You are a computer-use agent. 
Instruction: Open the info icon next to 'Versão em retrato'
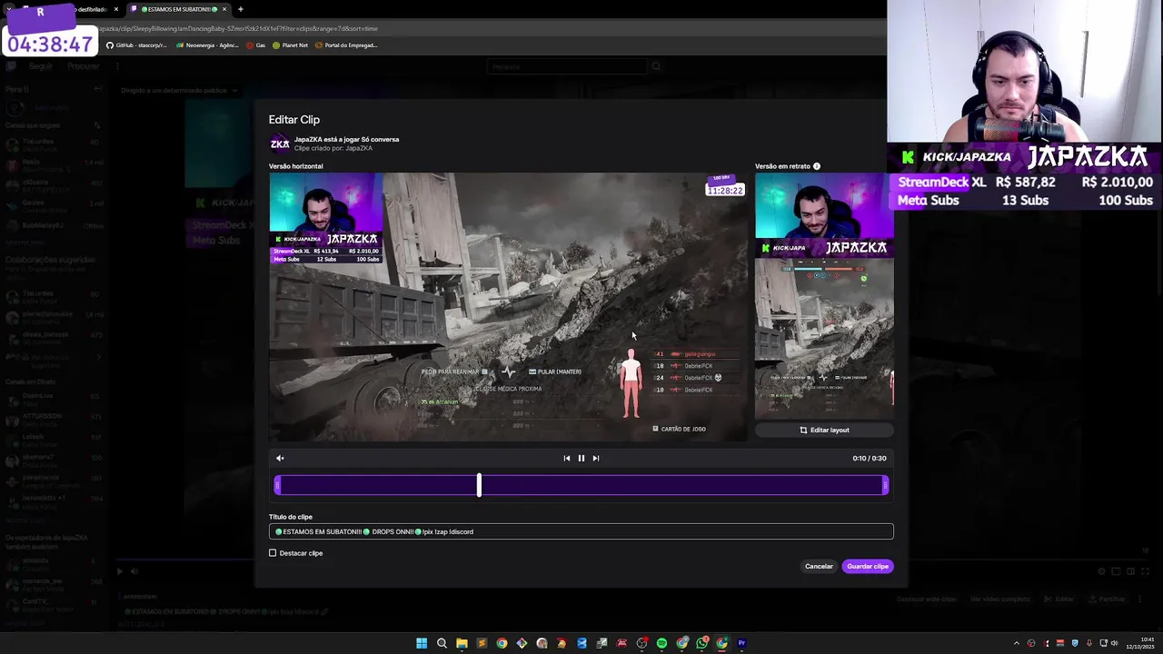click(x=817, y=166)
